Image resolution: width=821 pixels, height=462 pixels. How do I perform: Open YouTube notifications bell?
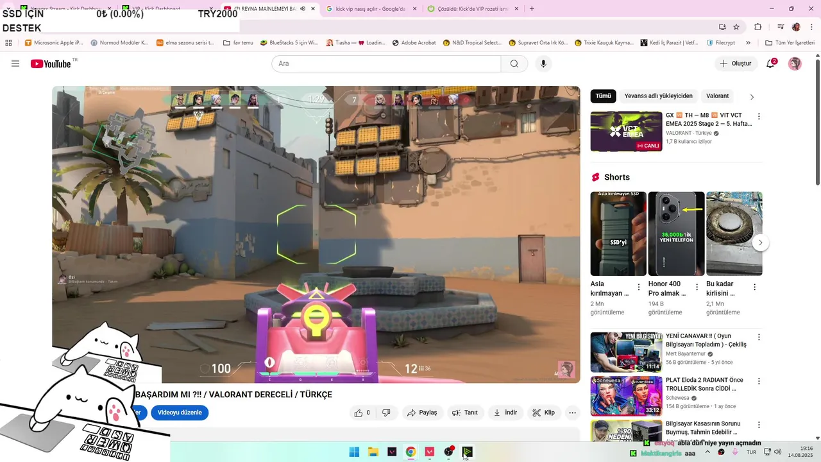tap(771, 64)
